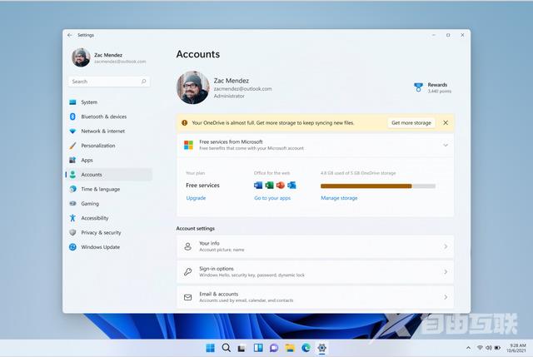Open taskbar clock and date
The image size is (533, 357).
pos(516,348)
